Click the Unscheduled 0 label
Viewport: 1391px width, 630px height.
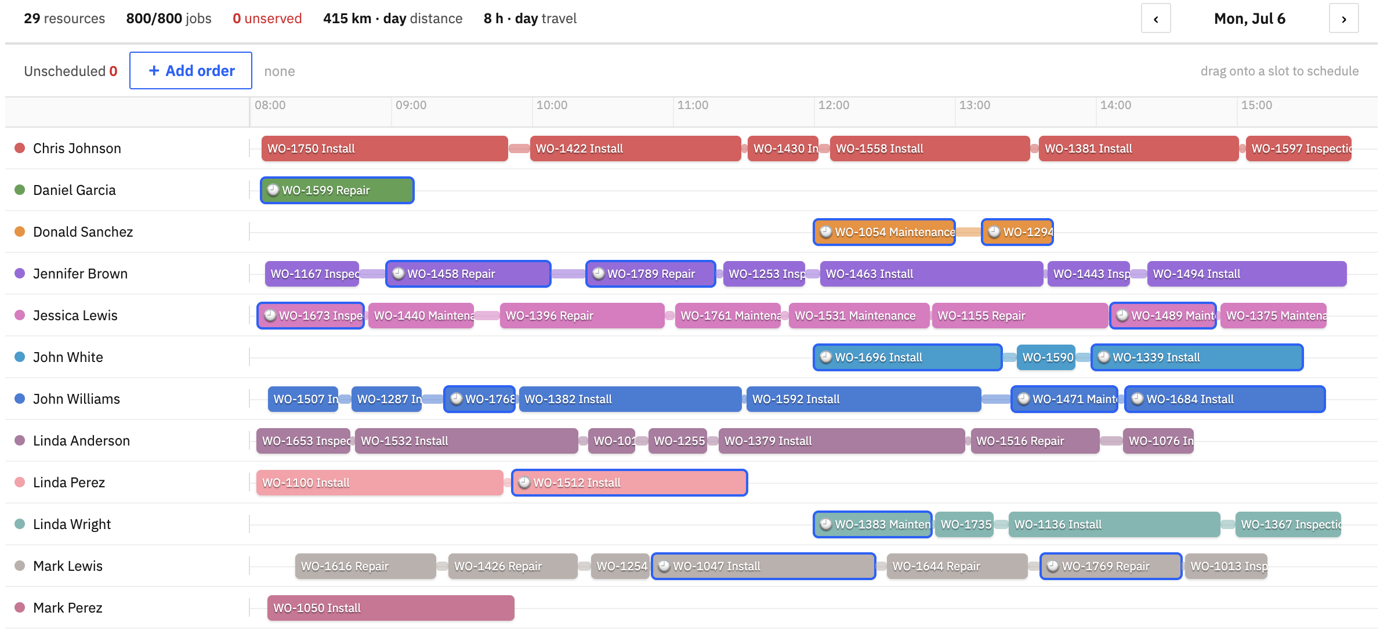(71, 71)
